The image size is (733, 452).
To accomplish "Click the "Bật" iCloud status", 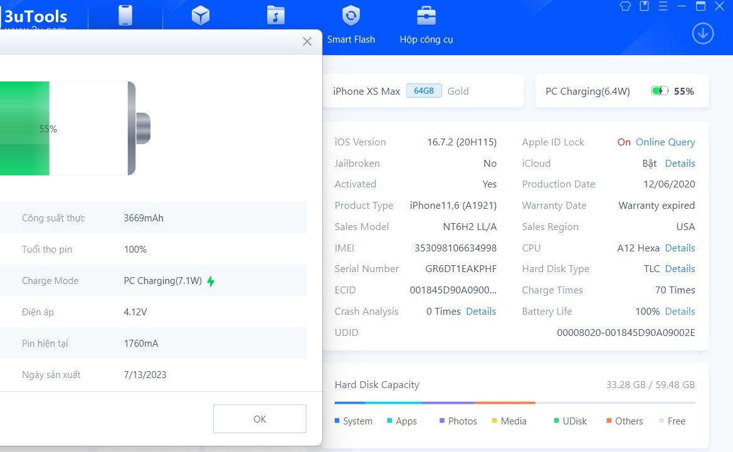I will coord(650,163).
